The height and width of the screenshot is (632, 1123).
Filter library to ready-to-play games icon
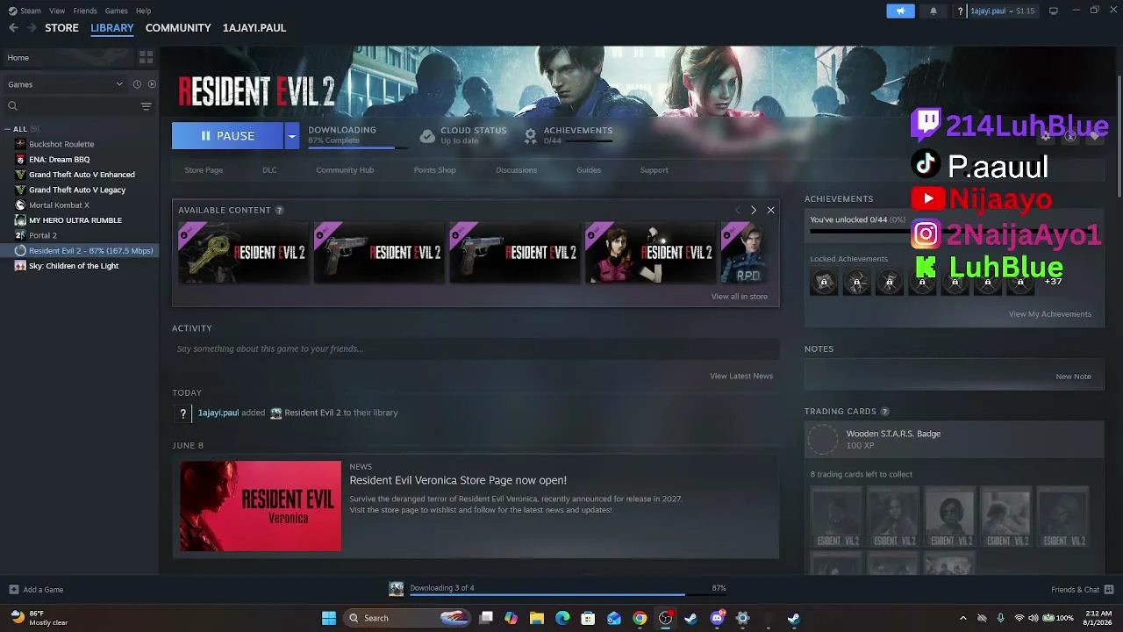pyautogui.click(x=152, y=84)
